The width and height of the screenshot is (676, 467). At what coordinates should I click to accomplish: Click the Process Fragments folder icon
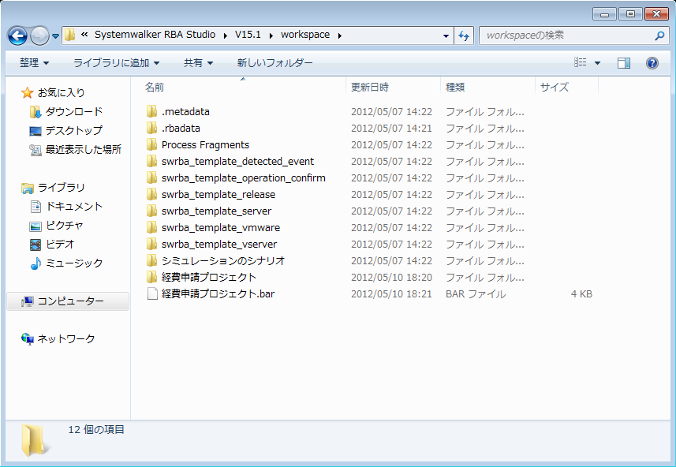151,144
